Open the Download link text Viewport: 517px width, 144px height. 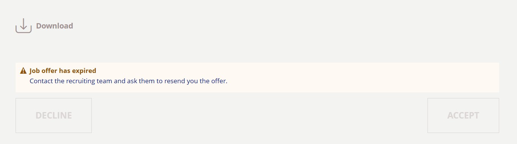point(54,26)
